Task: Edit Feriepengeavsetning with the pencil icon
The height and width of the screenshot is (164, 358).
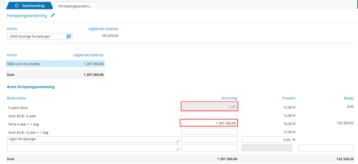Action: click(53, 15)
